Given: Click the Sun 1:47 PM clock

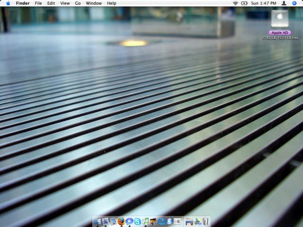Looking at the screenshot, I should [x=264, y=3].
